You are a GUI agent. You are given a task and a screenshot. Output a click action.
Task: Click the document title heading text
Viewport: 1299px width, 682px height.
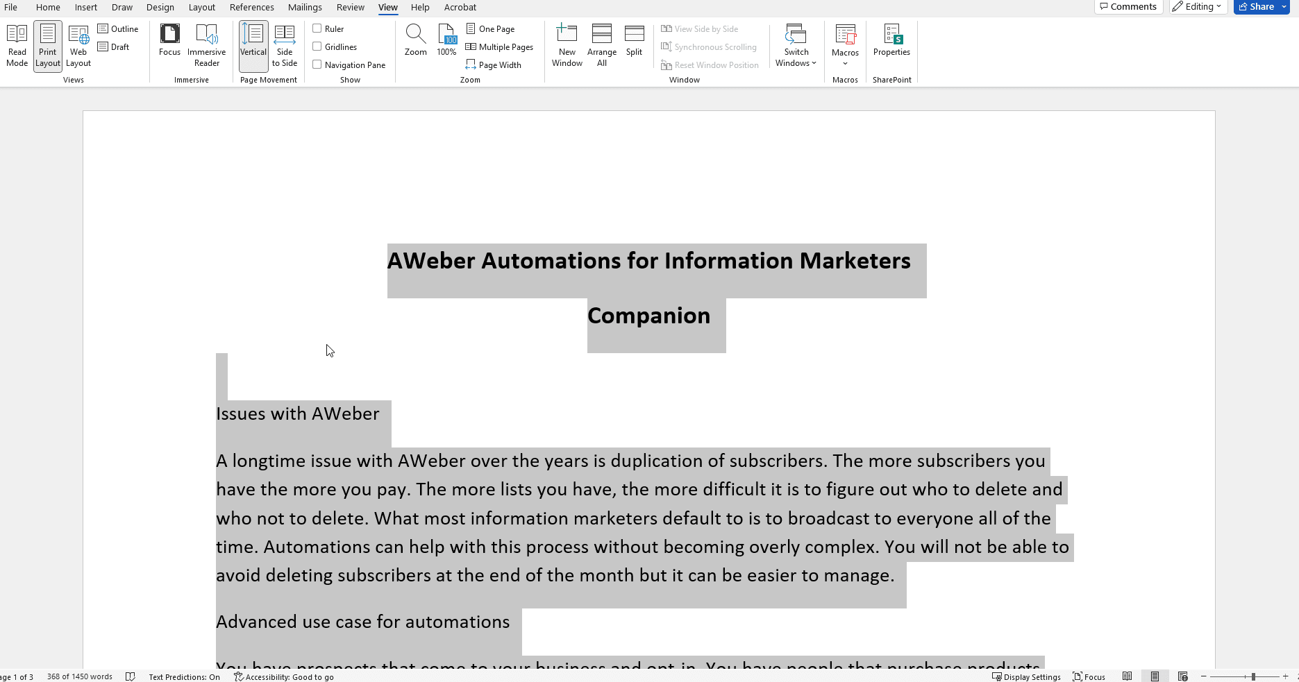(649, 288)
